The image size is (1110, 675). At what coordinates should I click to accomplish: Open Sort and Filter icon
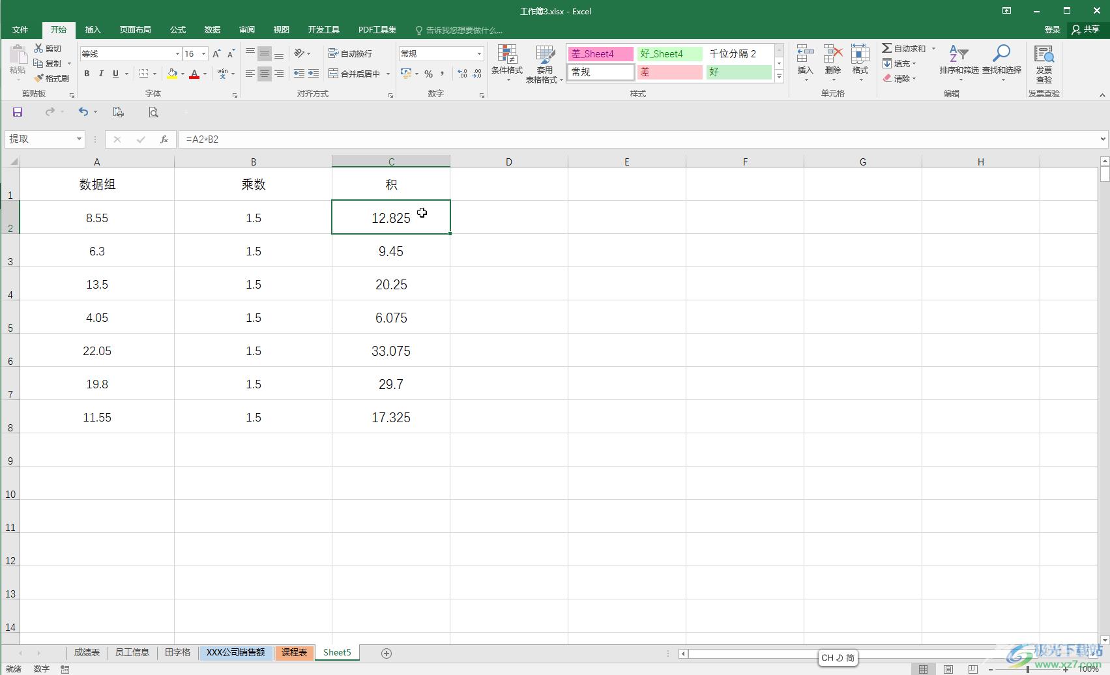click(958, 54)
